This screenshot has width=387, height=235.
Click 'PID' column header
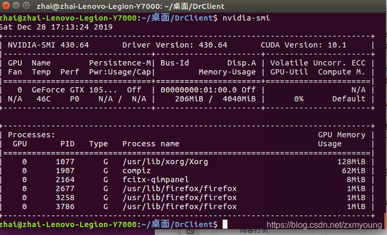(x=67, y=144)
